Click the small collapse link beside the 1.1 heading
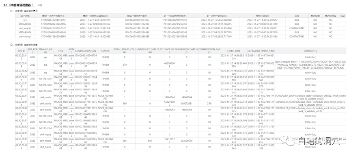The width and height of the screenshot is (351, 156). (40, 5)
